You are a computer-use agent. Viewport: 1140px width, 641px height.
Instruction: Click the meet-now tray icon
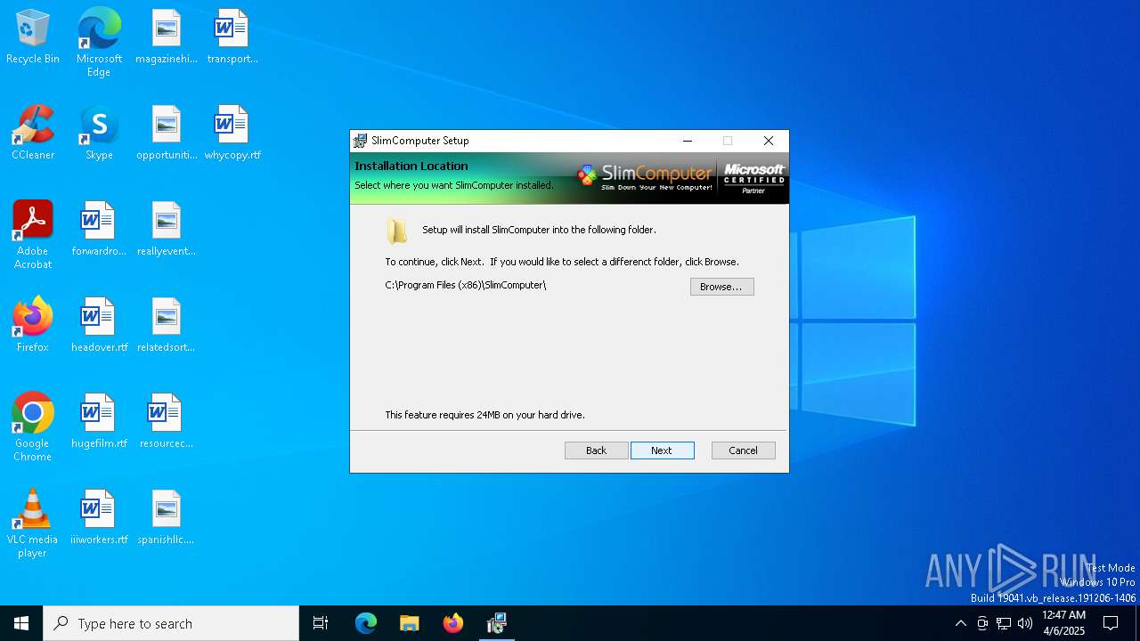tap(982, 623)
